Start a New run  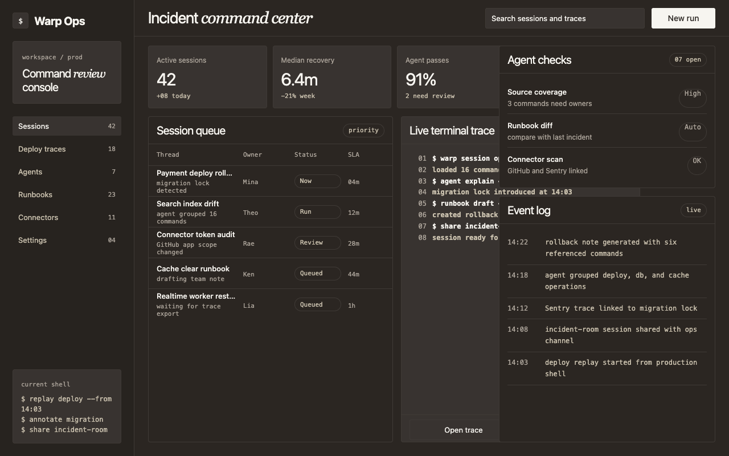click(683, 18)
